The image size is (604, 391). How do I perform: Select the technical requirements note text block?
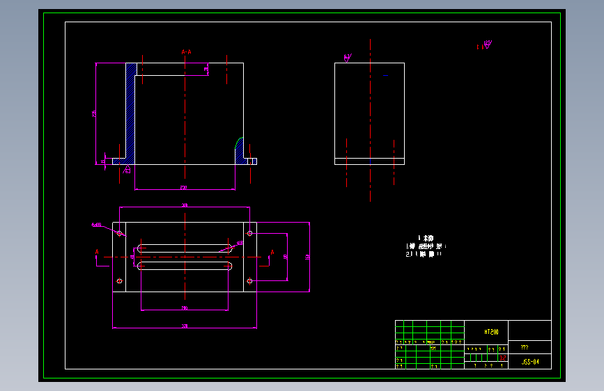426,246
